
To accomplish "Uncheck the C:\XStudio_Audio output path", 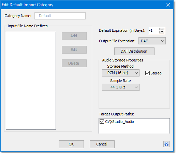I will pyautogui.click(x=102, y=122).
